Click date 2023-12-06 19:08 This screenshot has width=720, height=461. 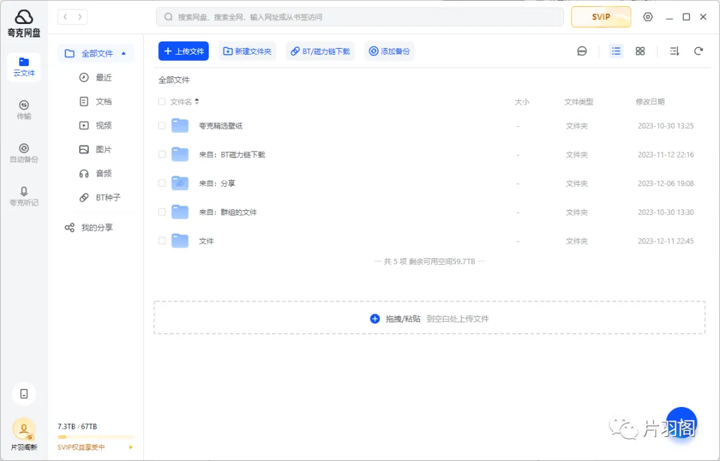pyautogui.click(x=665, y=183)
